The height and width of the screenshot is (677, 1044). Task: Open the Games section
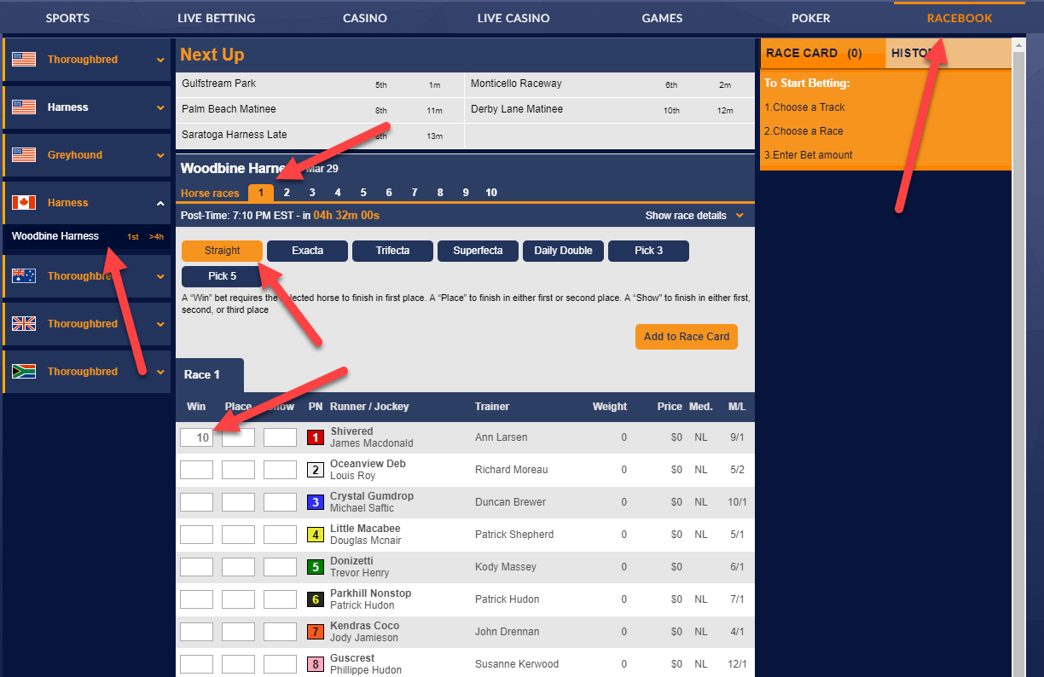click(662, 18)
